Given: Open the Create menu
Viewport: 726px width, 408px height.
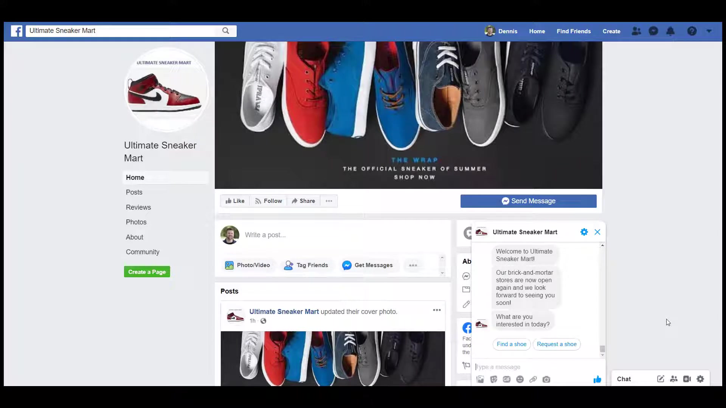Looking at the screenshot, I should (611, 31).
